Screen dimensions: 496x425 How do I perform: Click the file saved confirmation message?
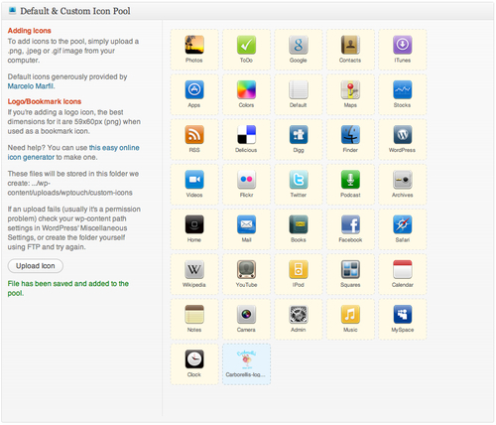68,288
